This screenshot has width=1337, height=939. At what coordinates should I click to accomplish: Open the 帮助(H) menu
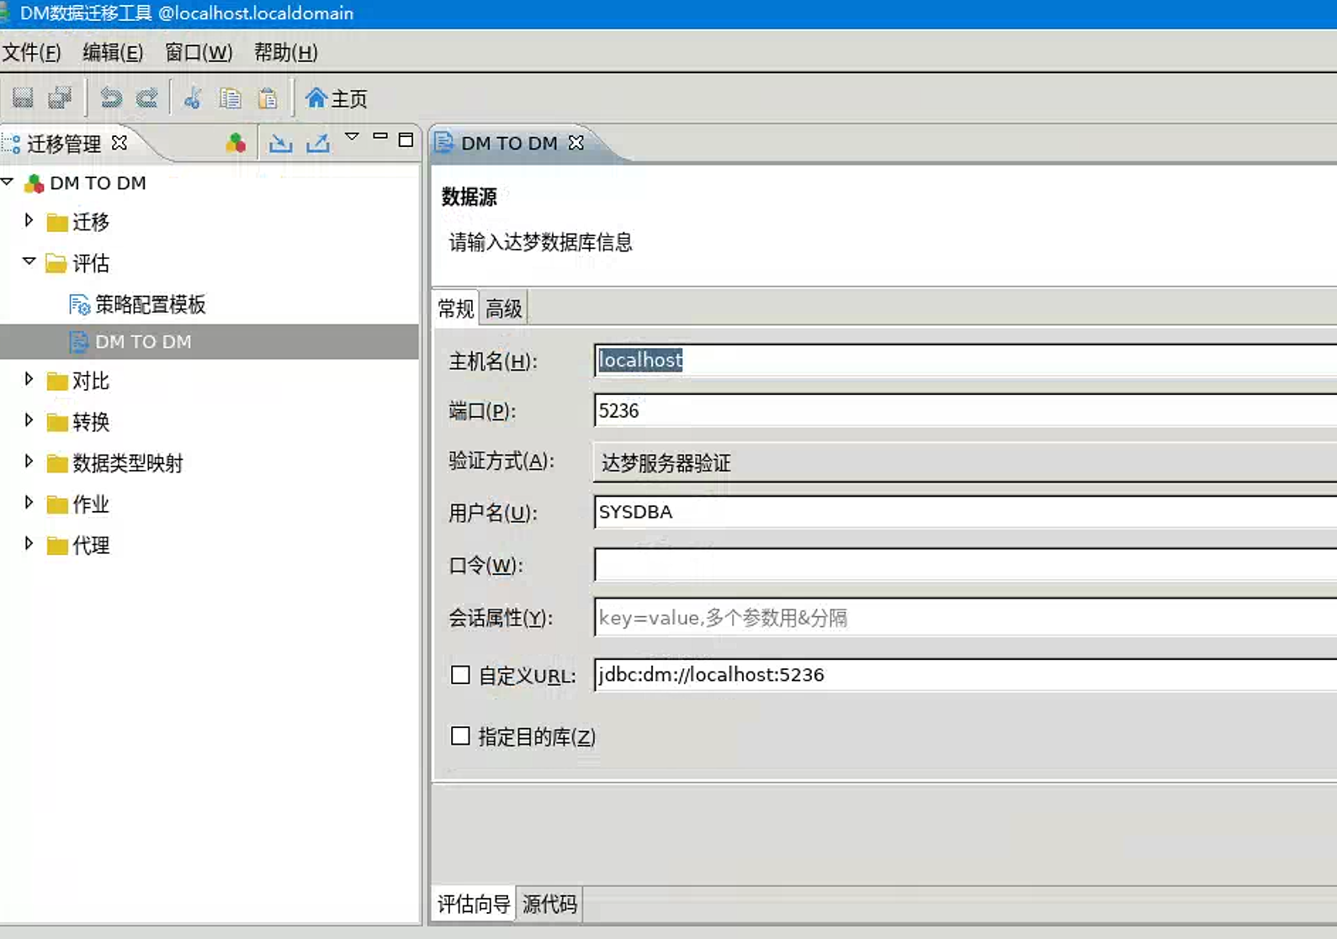[x=286, y=52]
